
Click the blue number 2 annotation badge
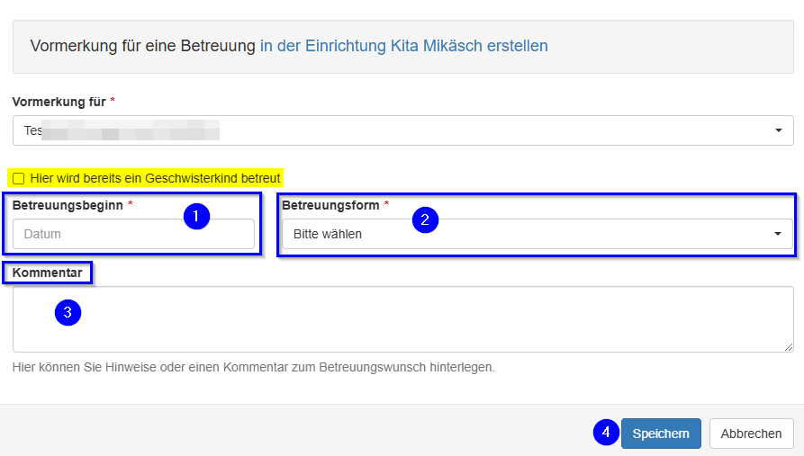click(425, 220)
